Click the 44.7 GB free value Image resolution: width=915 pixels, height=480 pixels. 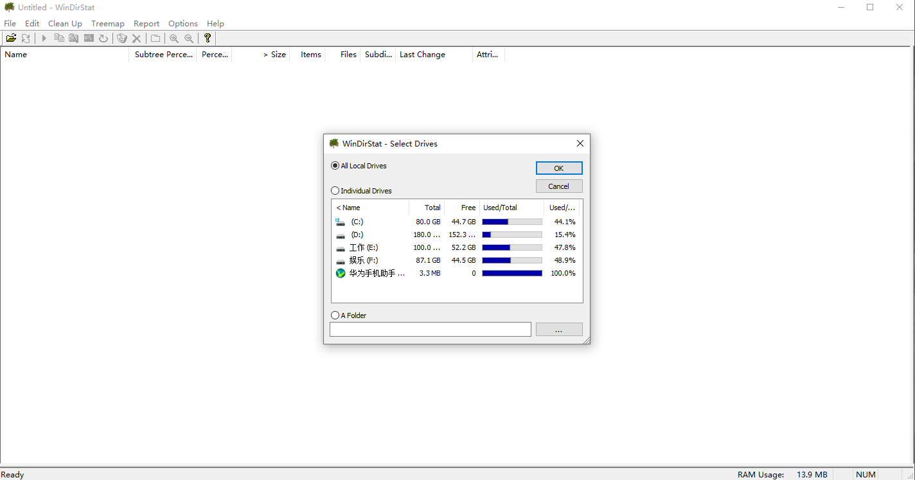[x=464, y=222]
